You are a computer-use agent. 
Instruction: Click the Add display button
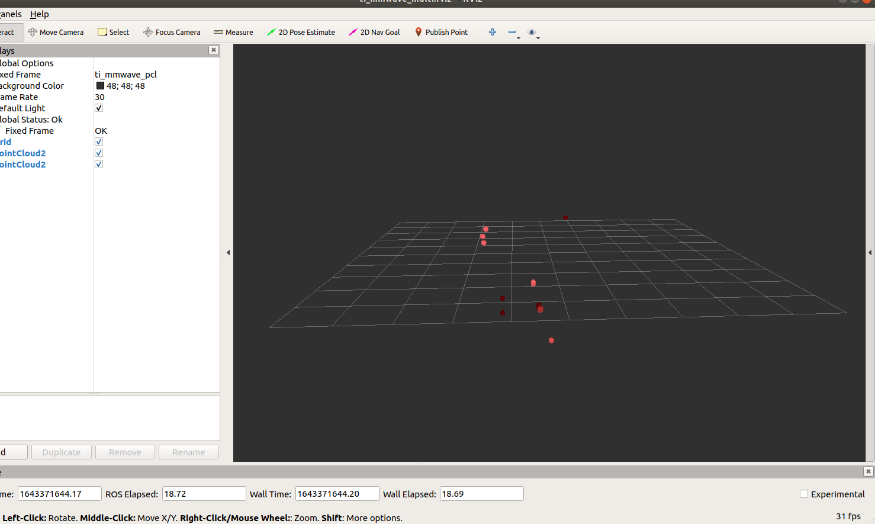(x=13, y=452)
